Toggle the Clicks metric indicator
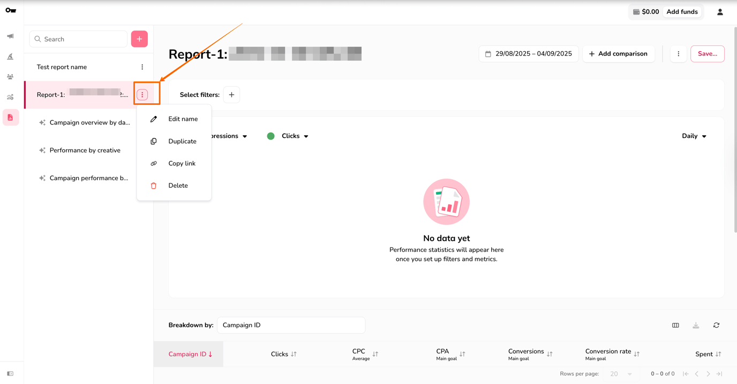The image size is (737, 384). [270, 136]
